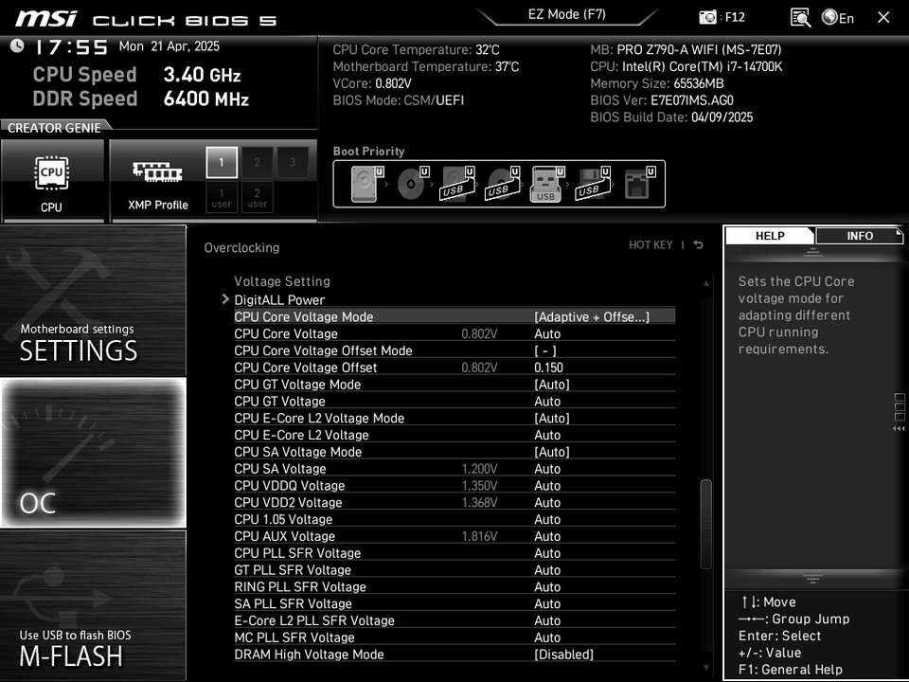This screenshot has width=909, height=682.
Task: Expand the DigitALL Power submenu
Action: pos(279,300)
